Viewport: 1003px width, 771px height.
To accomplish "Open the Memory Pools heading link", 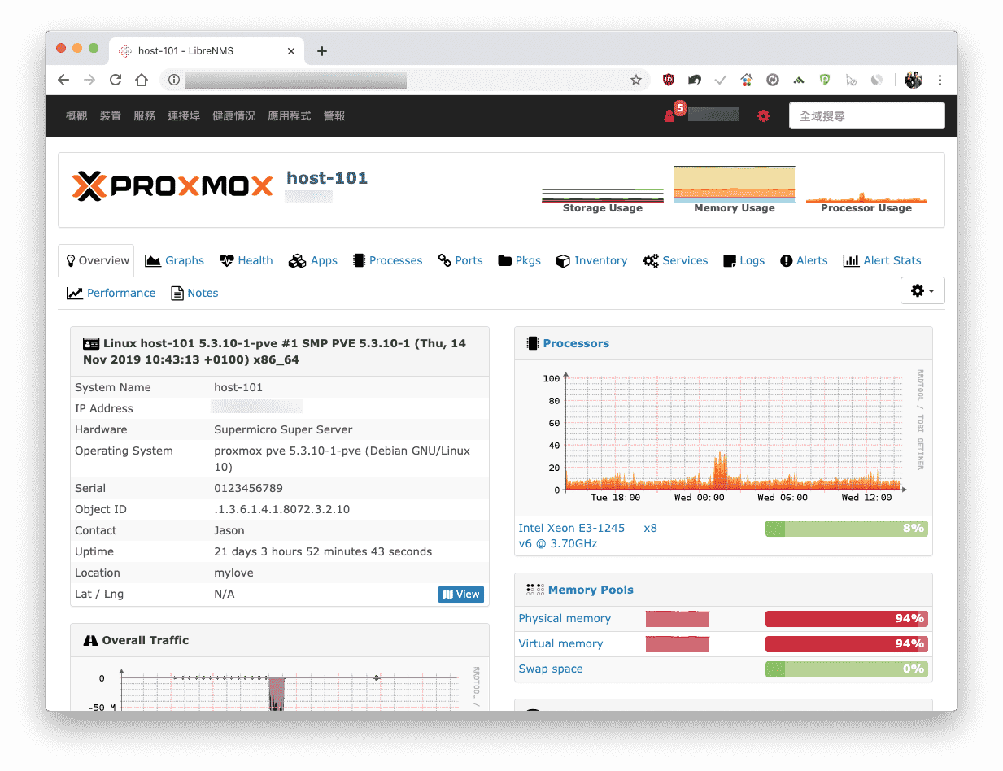I will pyautogui.click(x=591, y=590).
